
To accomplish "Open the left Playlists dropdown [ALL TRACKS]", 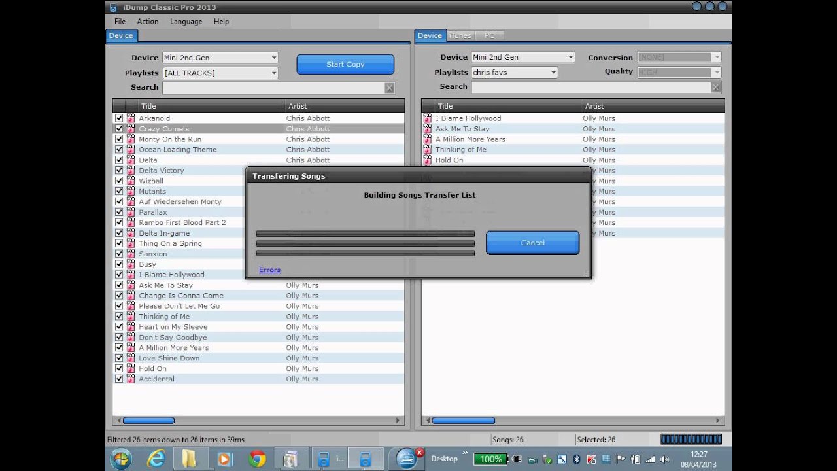I will point(220,73).
